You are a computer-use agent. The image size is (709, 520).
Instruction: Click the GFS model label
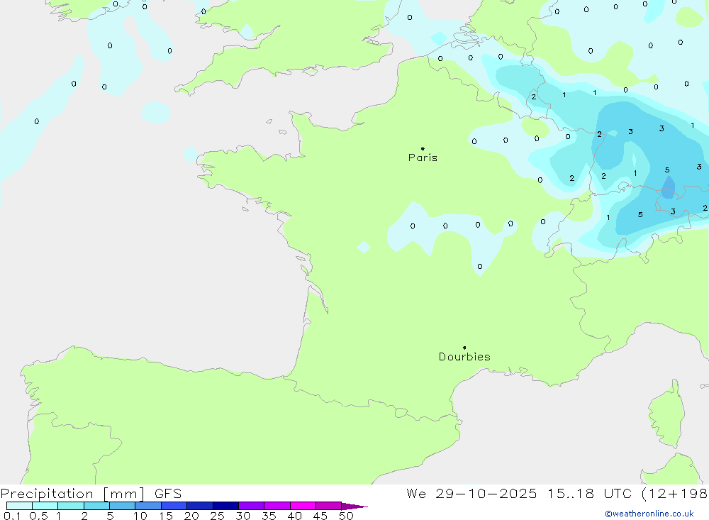[168, 493]
